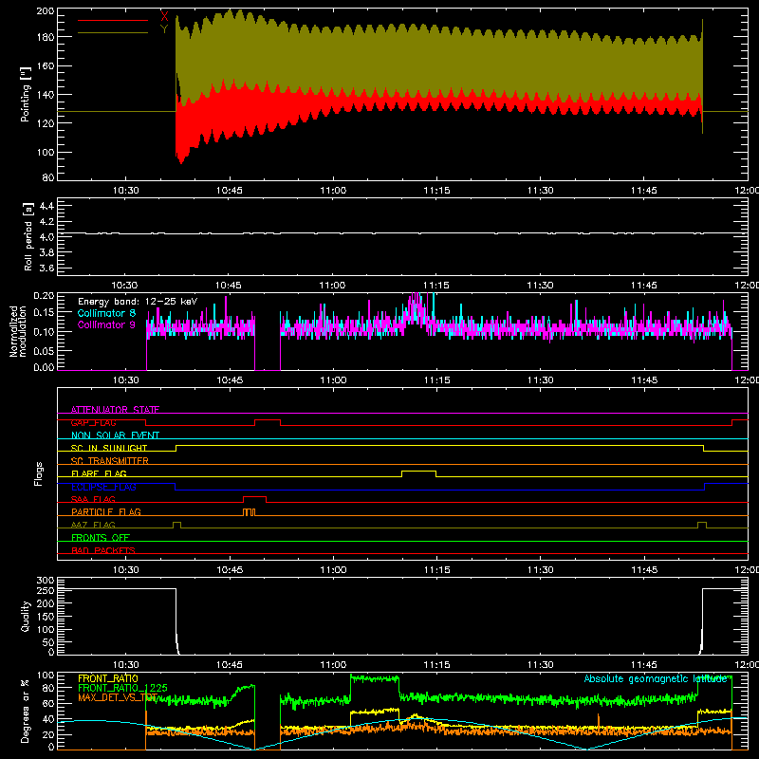
Task: Select the FLARE_FLAG label
Action: coord(99,473)
